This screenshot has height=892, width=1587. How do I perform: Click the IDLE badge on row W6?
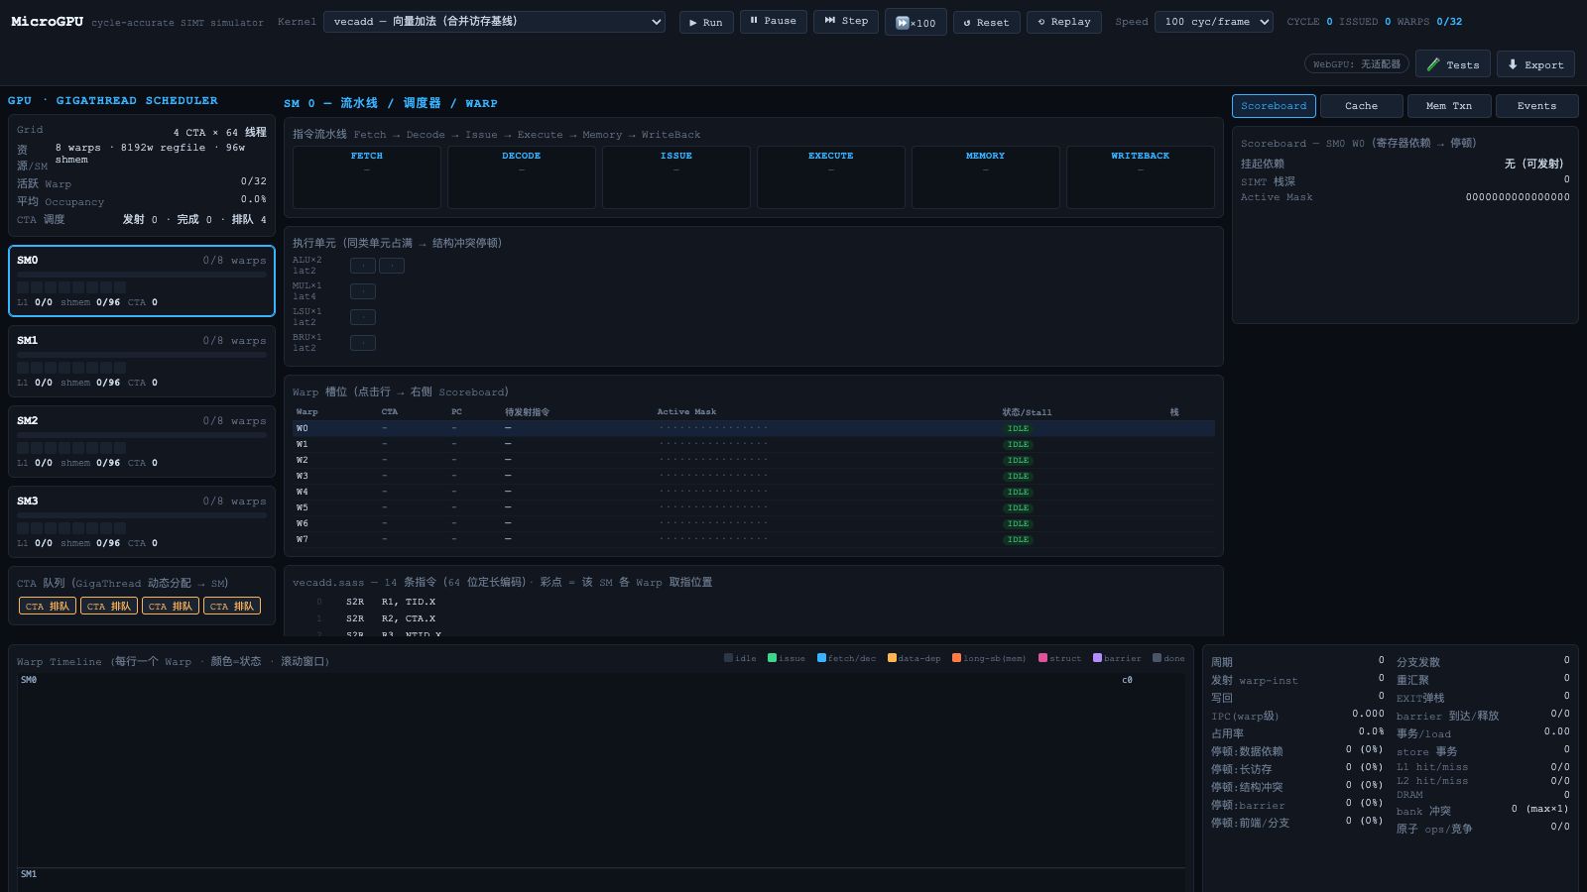pos(1018,524)
